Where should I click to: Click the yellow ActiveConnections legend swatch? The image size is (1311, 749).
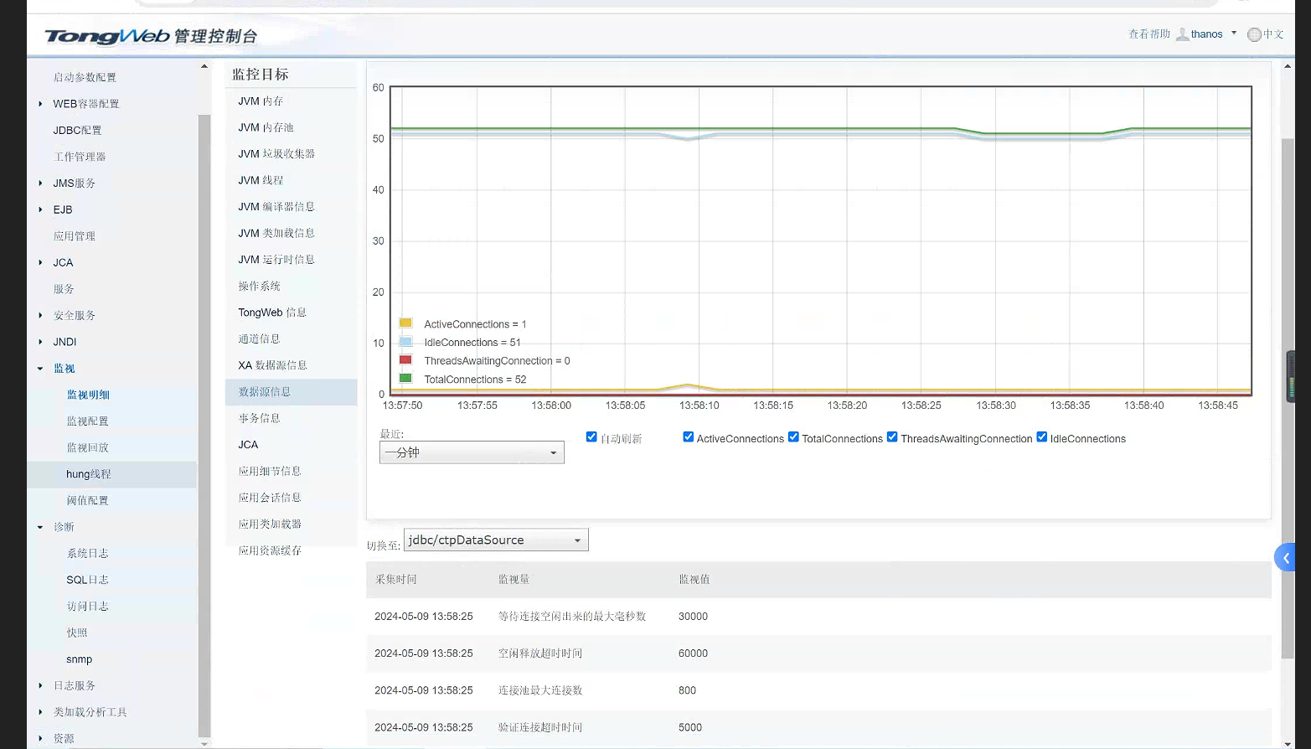[x=405, y=323]
